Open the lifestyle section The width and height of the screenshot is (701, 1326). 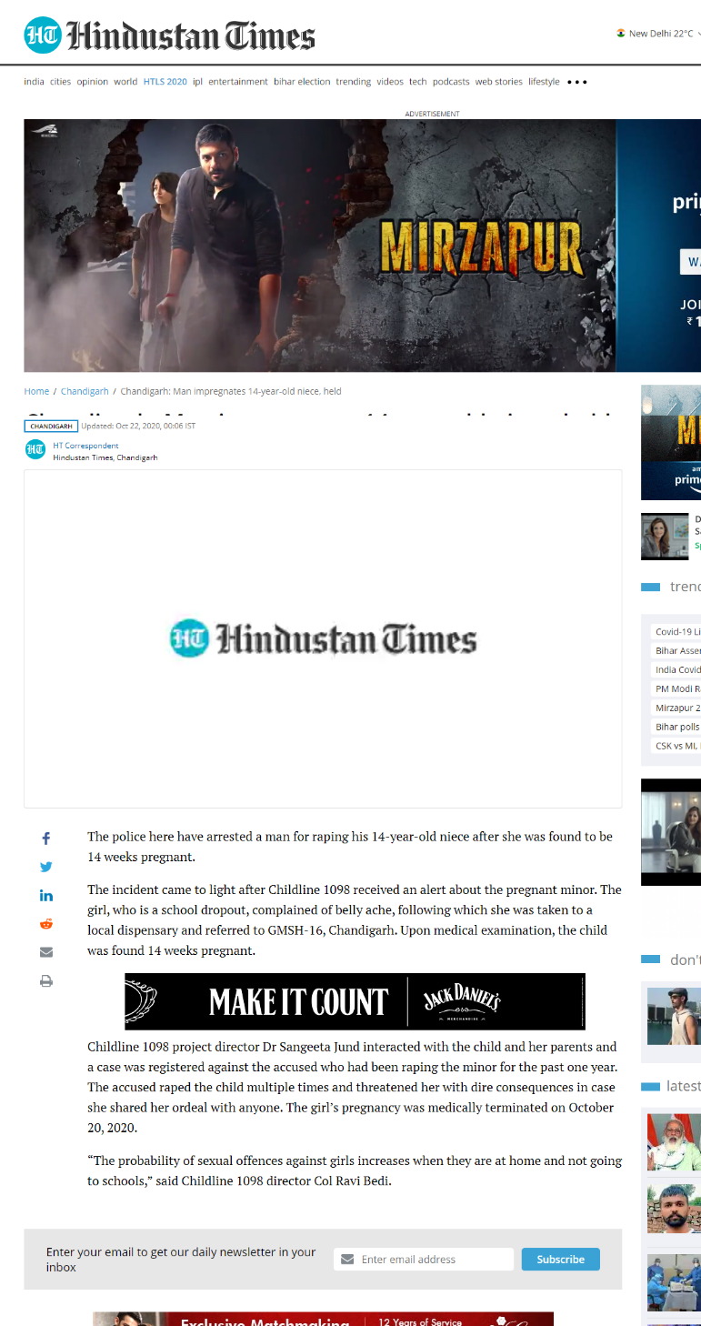click(544, 82)
